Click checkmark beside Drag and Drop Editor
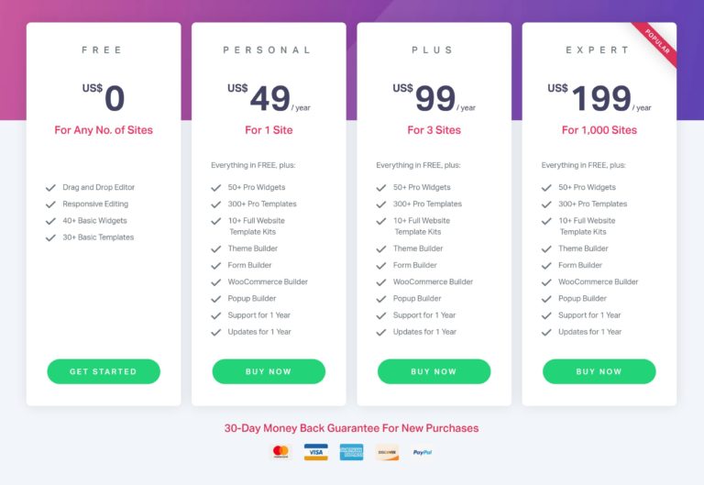The height and width of the screenshot is (485, 704). click(x=50, y=188)
